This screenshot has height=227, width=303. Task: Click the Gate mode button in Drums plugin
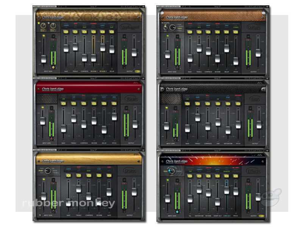pyautogui.click(x=109, y=176)
